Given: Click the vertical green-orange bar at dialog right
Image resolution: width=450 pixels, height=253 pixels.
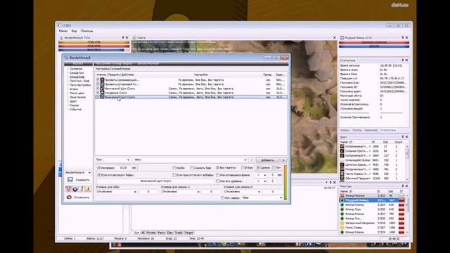Looking at the screenshot, I should [x=285, y=183].
